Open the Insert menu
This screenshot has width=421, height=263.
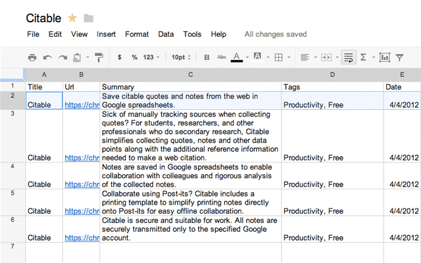pyautogui.click(x=106, y=34)
